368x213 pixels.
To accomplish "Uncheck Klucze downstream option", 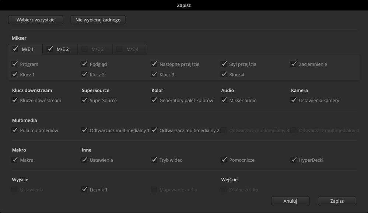I will [x=15, y=100].
